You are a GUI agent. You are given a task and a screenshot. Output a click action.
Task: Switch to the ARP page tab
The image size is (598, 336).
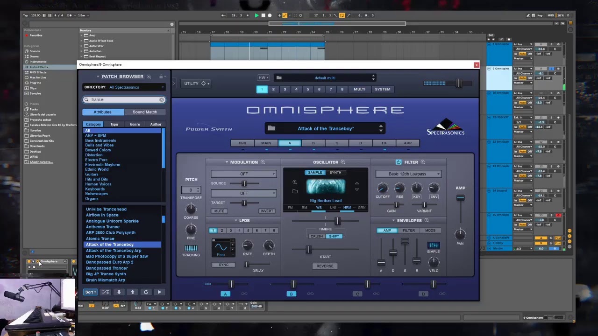point(408,143)
